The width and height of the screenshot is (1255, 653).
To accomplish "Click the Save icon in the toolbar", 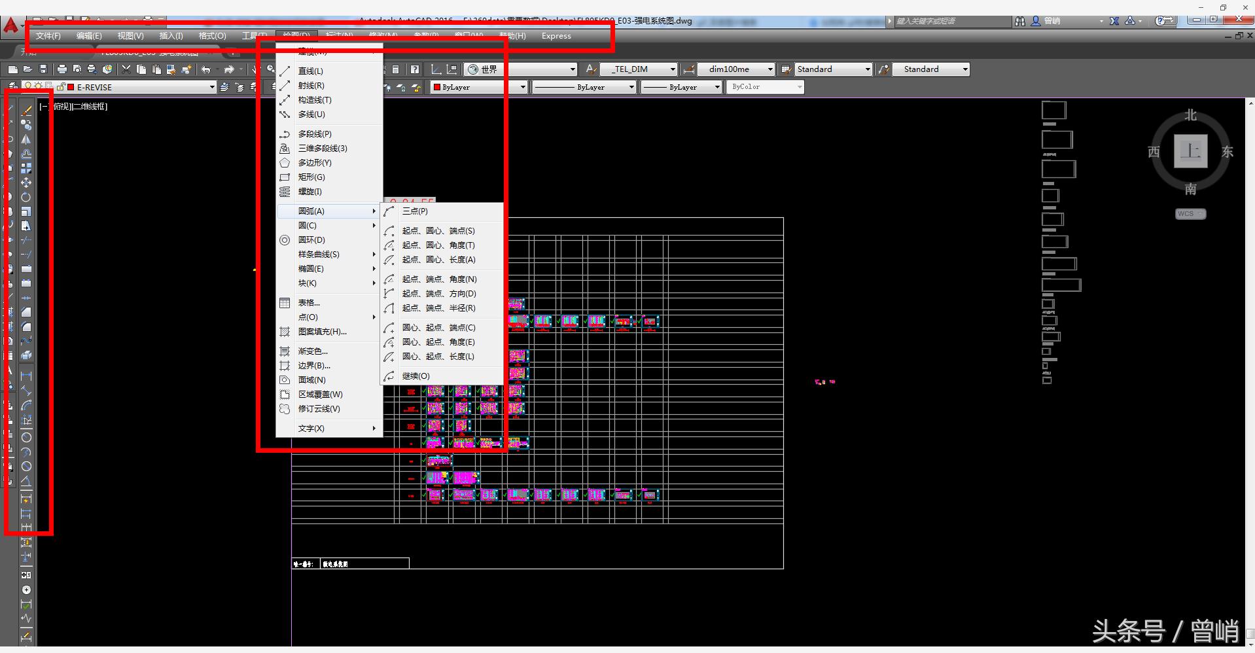I will pos(43,69).
